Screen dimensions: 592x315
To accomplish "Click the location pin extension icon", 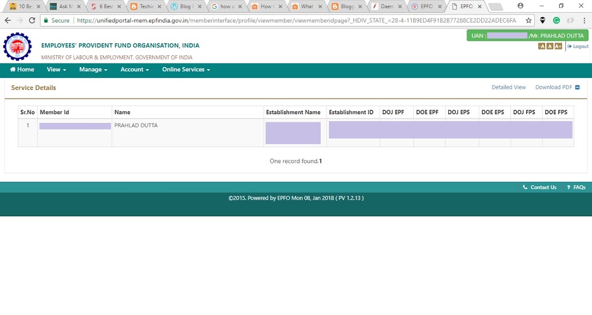I will (542, 20).
